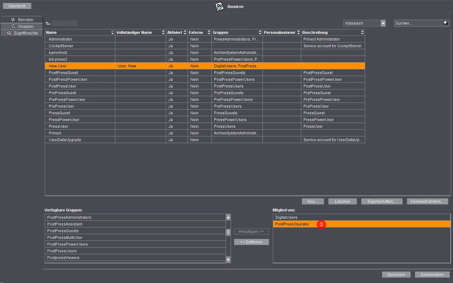
Task: Open the Klassisch view dropdown
Action: tap(364, 23)
